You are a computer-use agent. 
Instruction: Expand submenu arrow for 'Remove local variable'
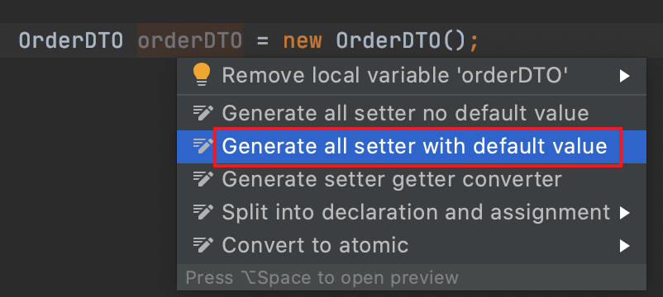pos(624,76)
